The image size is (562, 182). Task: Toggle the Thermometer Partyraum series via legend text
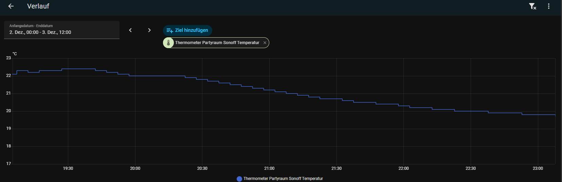(283, 179)
